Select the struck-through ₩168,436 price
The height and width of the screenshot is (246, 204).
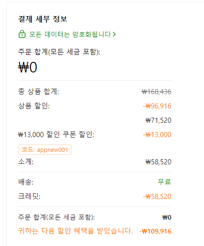[157, 92]
